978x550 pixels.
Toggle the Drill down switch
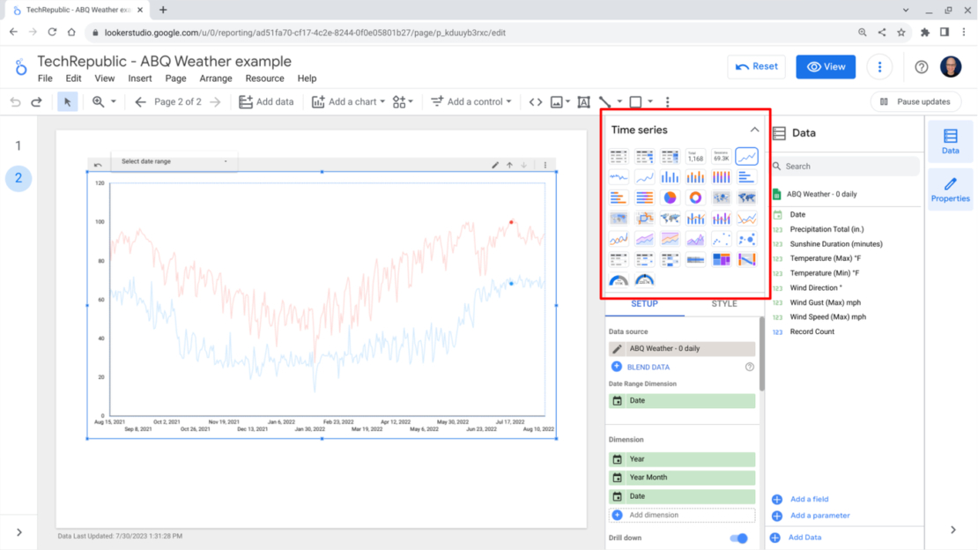[x=738, y=538]
